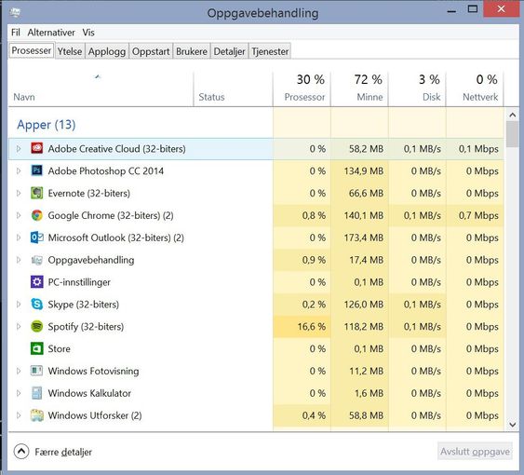
Task: Click the Færre detaljer link
Action: coord(63,452)
